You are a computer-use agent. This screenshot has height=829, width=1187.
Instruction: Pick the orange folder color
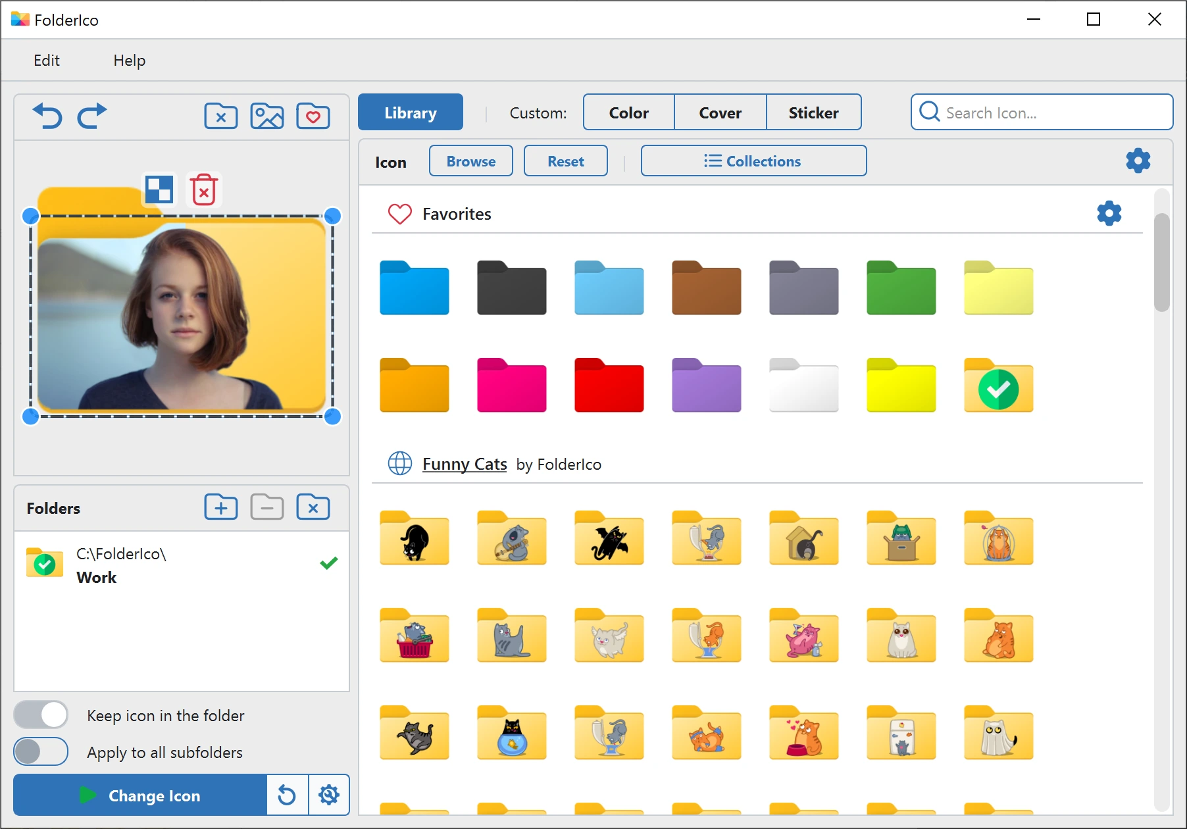415,386
